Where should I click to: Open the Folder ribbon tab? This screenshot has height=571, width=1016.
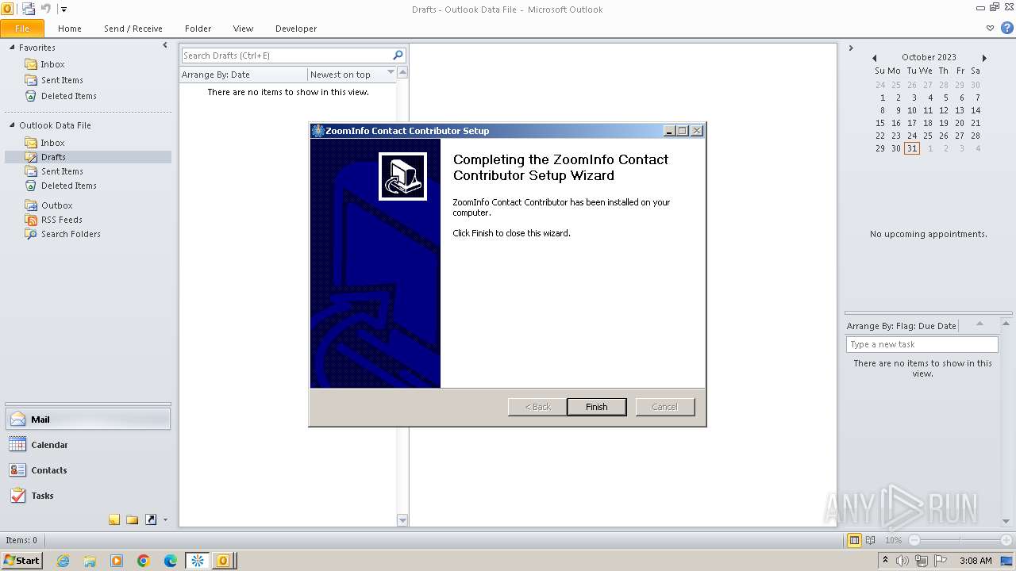coord(198,29)
